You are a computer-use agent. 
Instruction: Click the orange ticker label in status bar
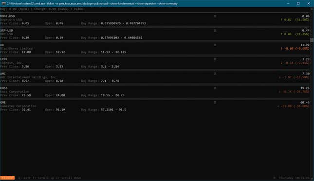pyautogui.click(x=7, y=178)
